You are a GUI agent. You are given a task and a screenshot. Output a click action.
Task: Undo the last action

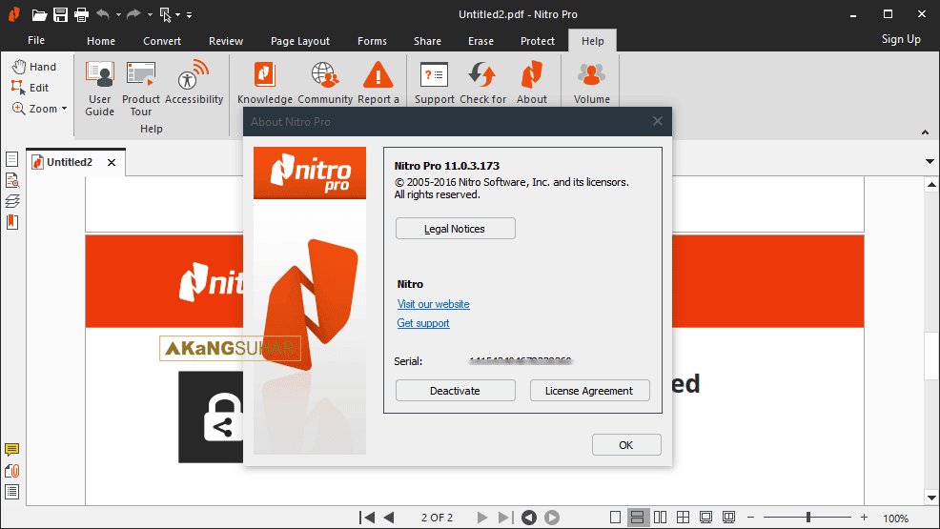pos(103,13)
